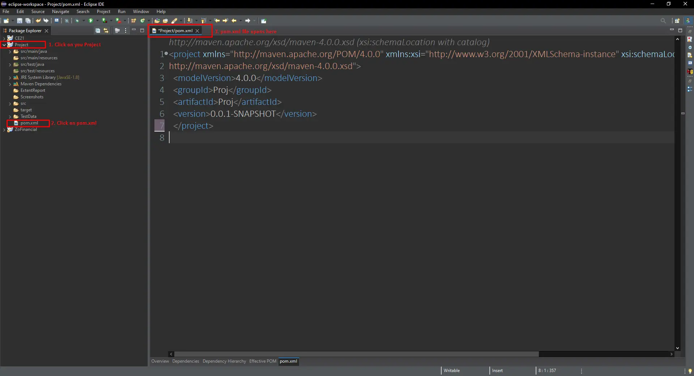This screenshot has height=376, width=694.
Task: Select the pom.xml file under Project
Action: pyautogui.click(x=30, y=123)
